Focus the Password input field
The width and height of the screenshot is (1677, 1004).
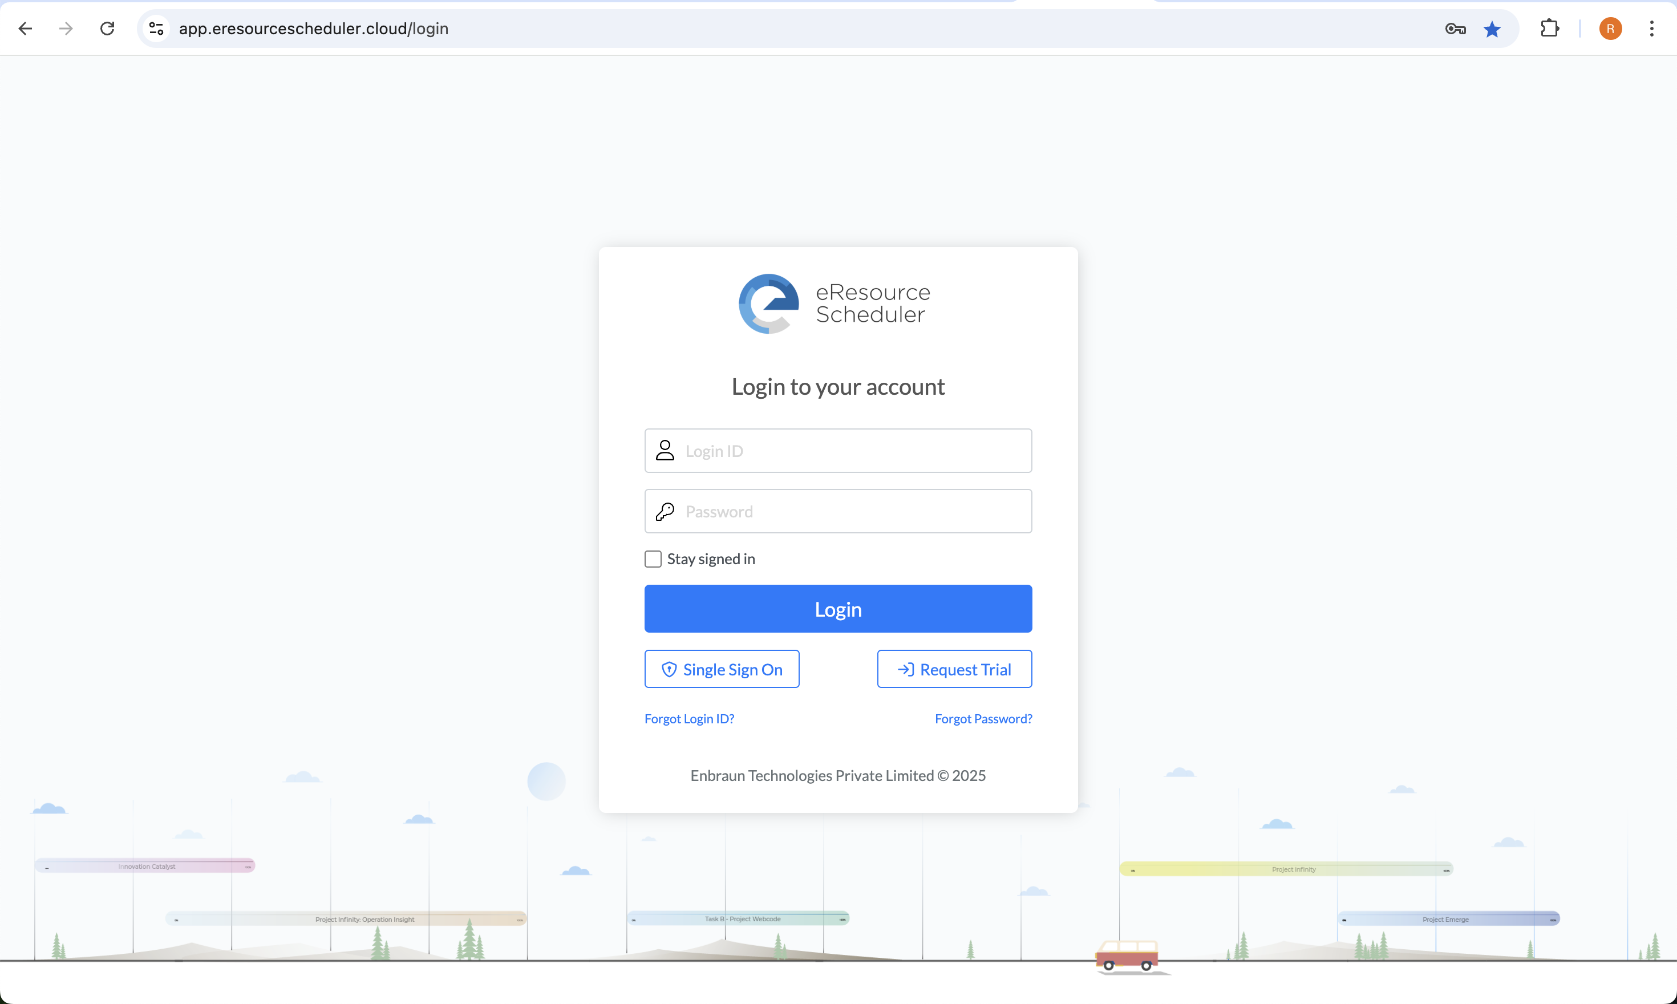coord(838,512)
